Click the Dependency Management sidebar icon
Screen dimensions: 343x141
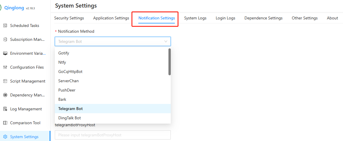[x=5, y=95]
